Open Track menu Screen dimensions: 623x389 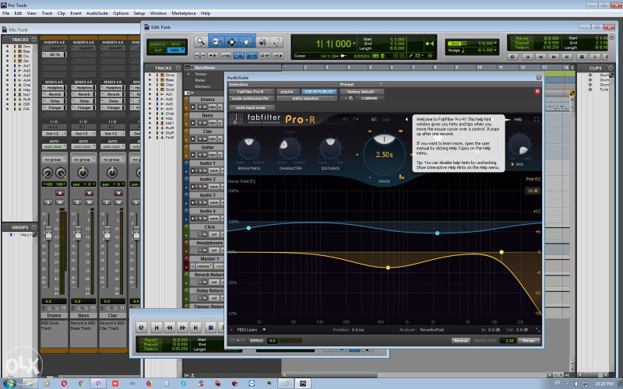(x=47, y=13)
